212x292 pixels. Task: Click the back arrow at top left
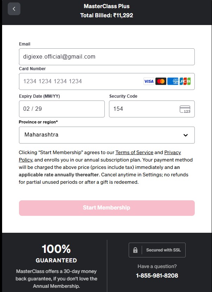tap(14, 8)
